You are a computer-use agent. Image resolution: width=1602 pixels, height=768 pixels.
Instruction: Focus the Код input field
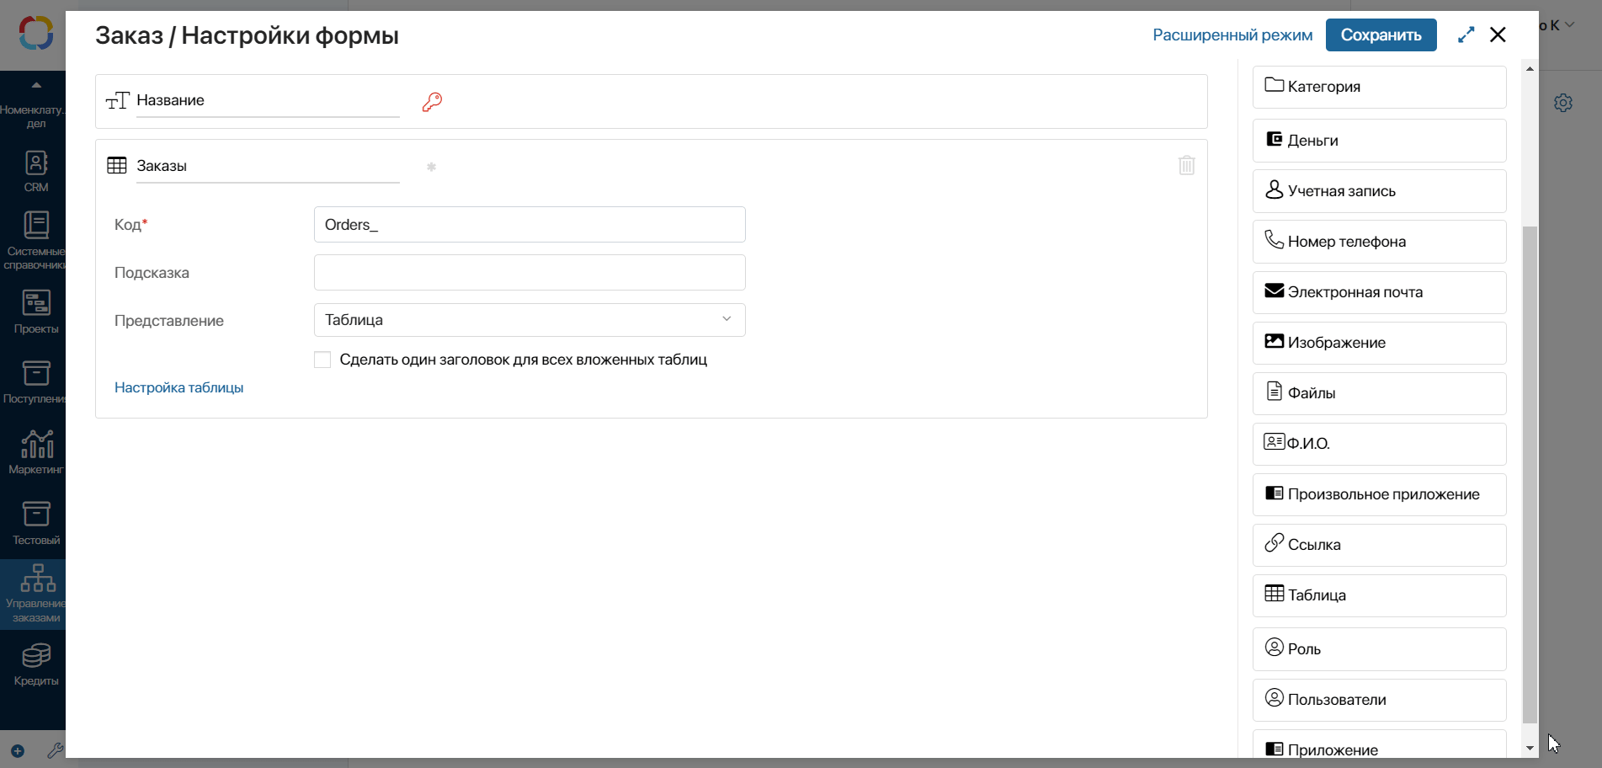click(x=530, y=225)
